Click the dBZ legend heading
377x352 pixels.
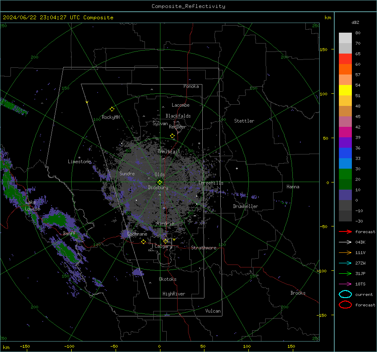click(355, 22)
